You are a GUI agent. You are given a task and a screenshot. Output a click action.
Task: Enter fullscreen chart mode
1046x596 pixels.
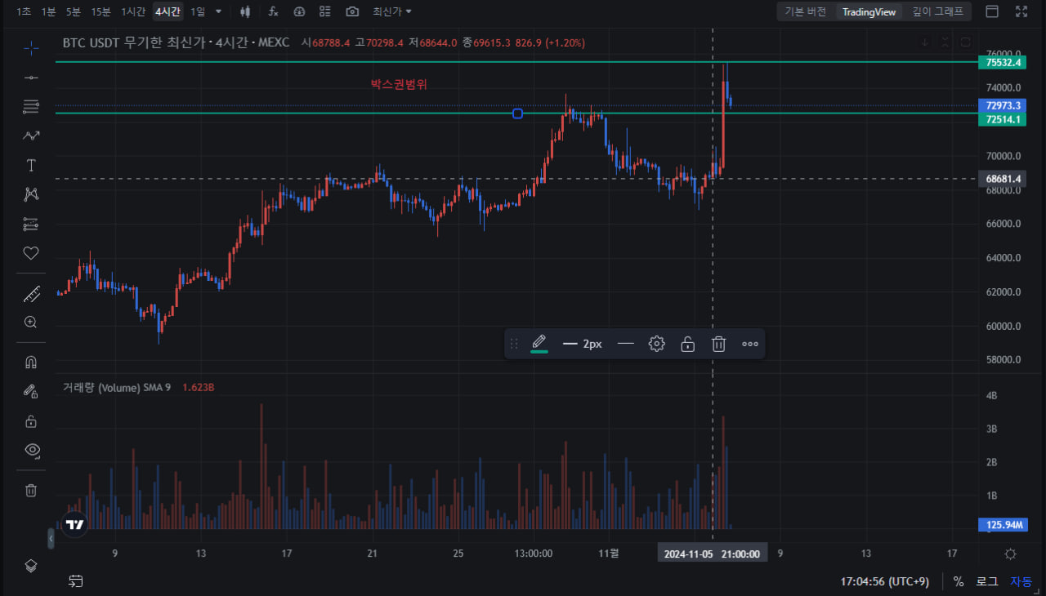[x=1021, y=11]
